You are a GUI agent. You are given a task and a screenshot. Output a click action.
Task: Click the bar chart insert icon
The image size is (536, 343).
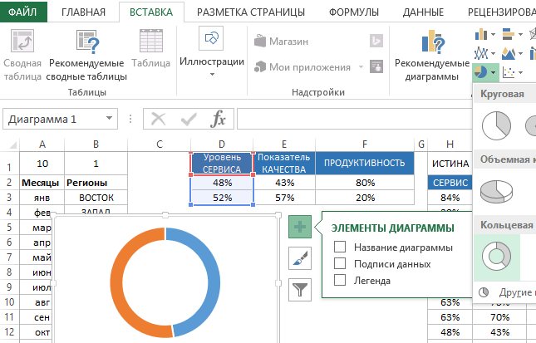[x=509, y=34]
